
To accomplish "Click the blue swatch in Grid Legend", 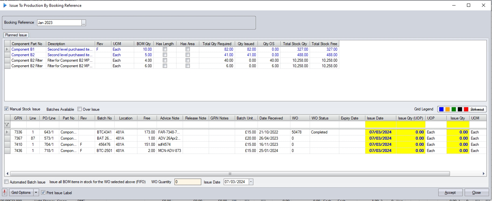I will (441, 109).
